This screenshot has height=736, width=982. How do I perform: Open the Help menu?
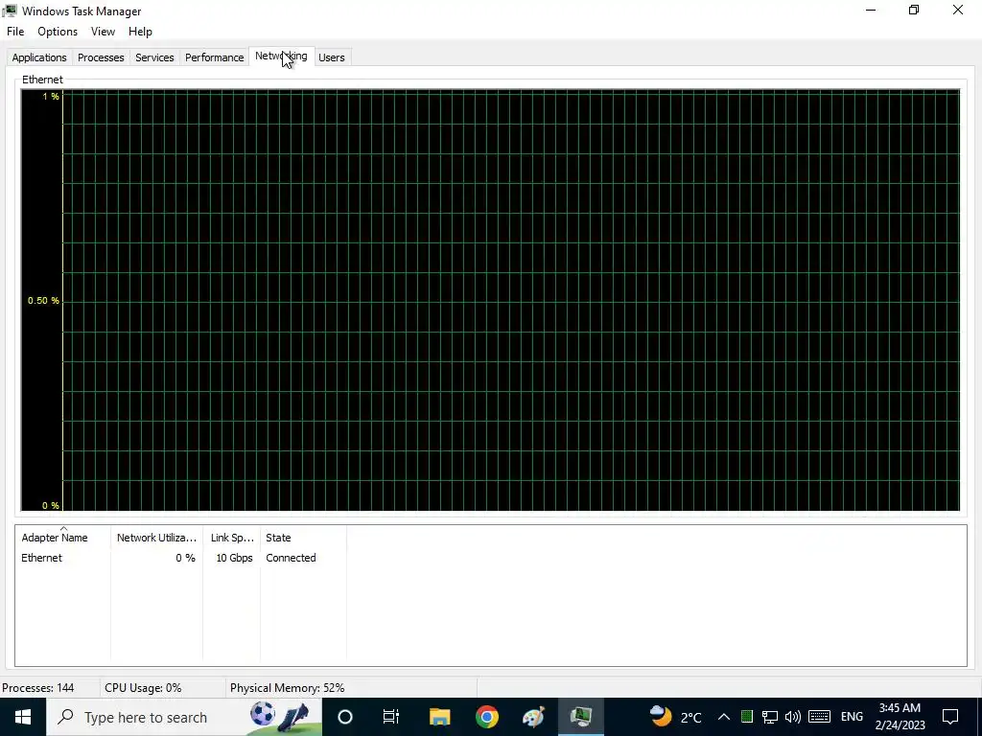(140, 32)
